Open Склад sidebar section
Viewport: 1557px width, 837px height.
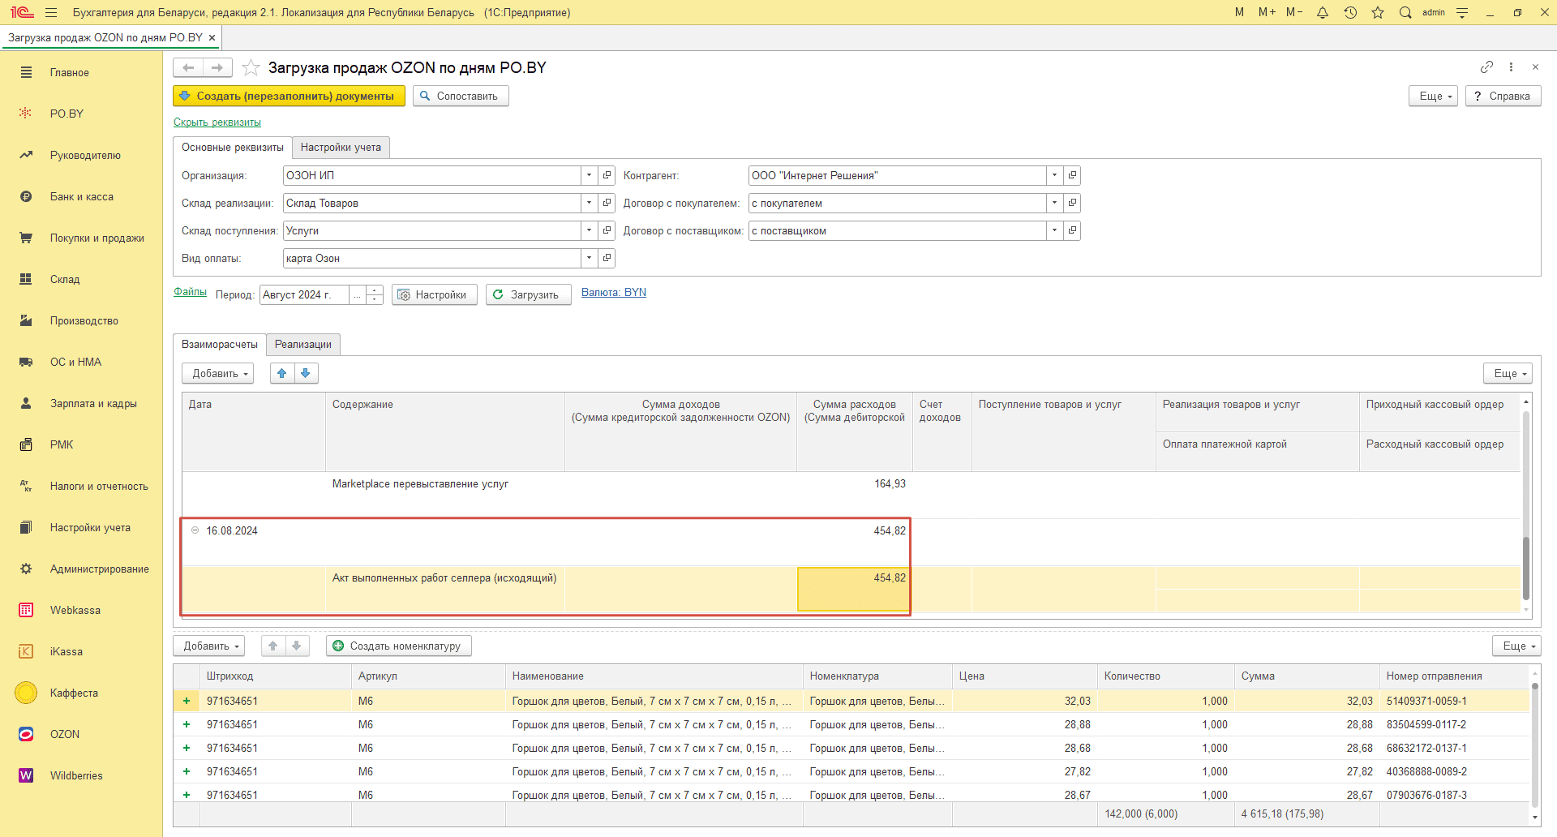pyautogui.click(x=65, y=280)
